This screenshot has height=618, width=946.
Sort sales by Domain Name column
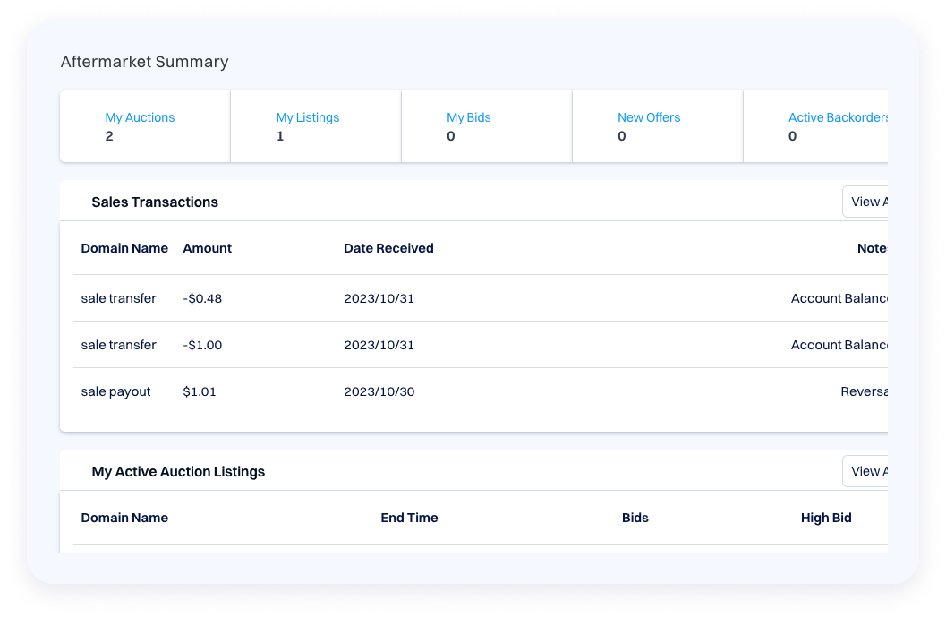(x=124, y=248)
